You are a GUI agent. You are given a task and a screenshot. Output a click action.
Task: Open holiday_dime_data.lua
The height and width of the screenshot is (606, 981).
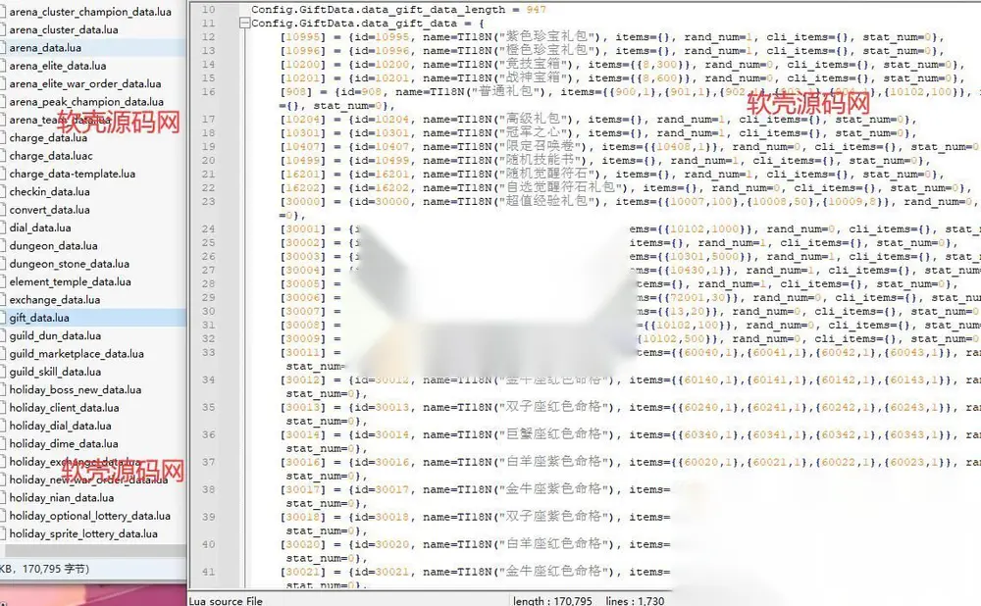pyautogui.click(x=63, y=444)
